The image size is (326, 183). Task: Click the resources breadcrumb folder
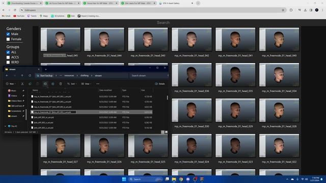(x=69, y=76)
